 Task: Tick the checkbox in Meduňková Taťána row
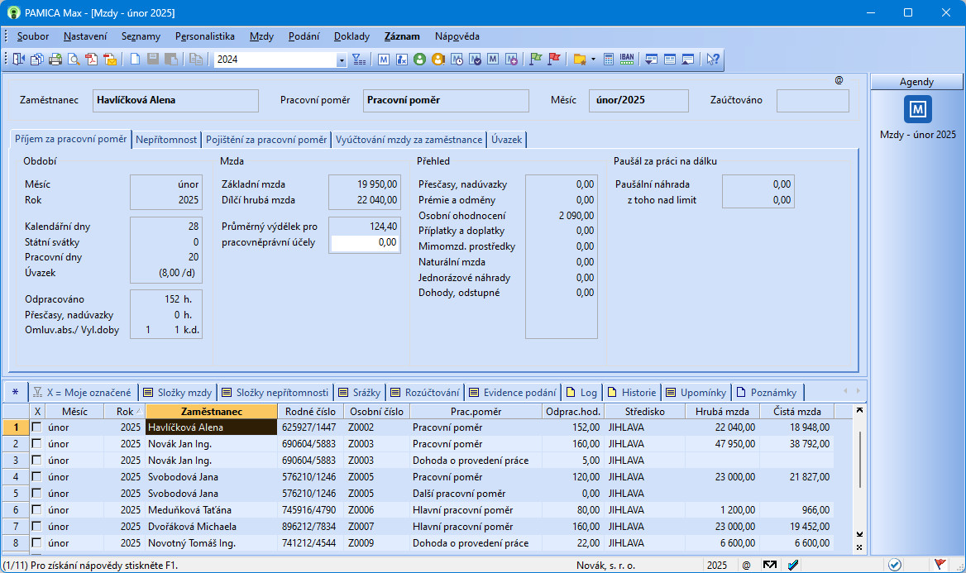pos(36,510)
